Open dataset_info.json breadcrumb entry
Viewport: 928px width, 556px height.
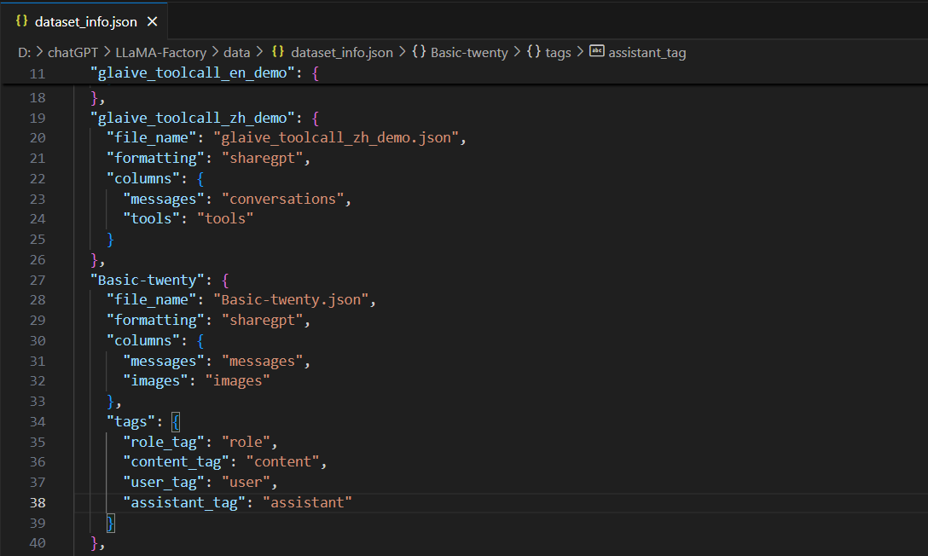click(x=342, y=53)
